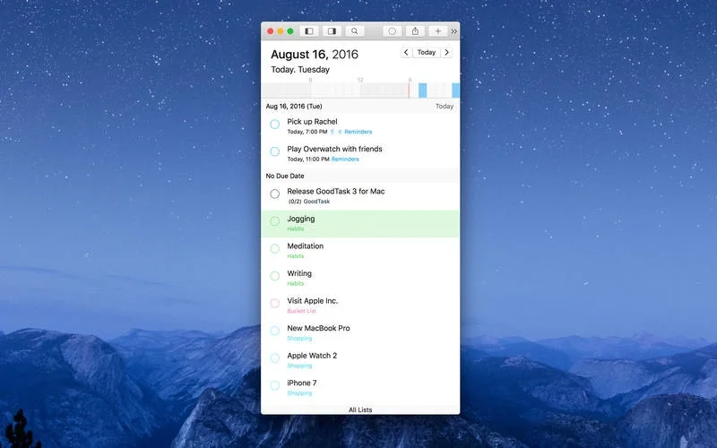Image resolution: width=717 pixels, height=448 pixels.
Task: Click the red current time marker
Action: pyautogui.click(x=409, y=90)
